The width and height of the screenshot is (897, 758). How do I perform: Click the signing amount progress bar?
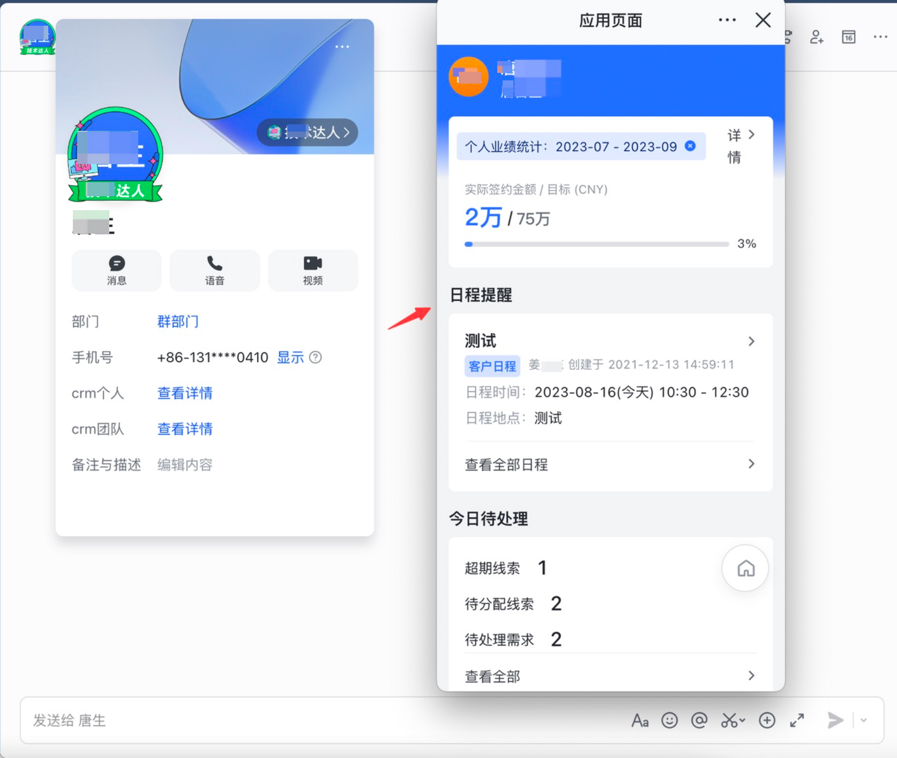[596, 244]
